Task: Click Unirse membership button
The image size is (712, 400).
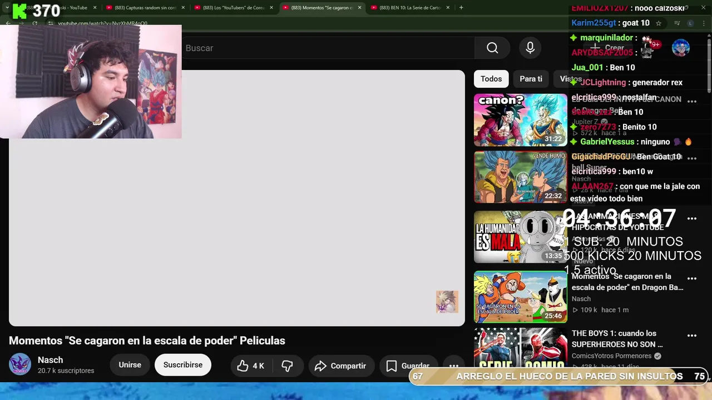Action: coord(130,365)
